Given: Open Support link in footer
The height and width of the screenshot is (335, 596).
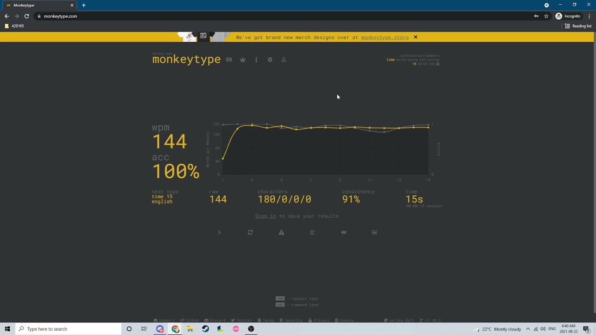Looking at the screenshot, I should click(x=164, y=320).
